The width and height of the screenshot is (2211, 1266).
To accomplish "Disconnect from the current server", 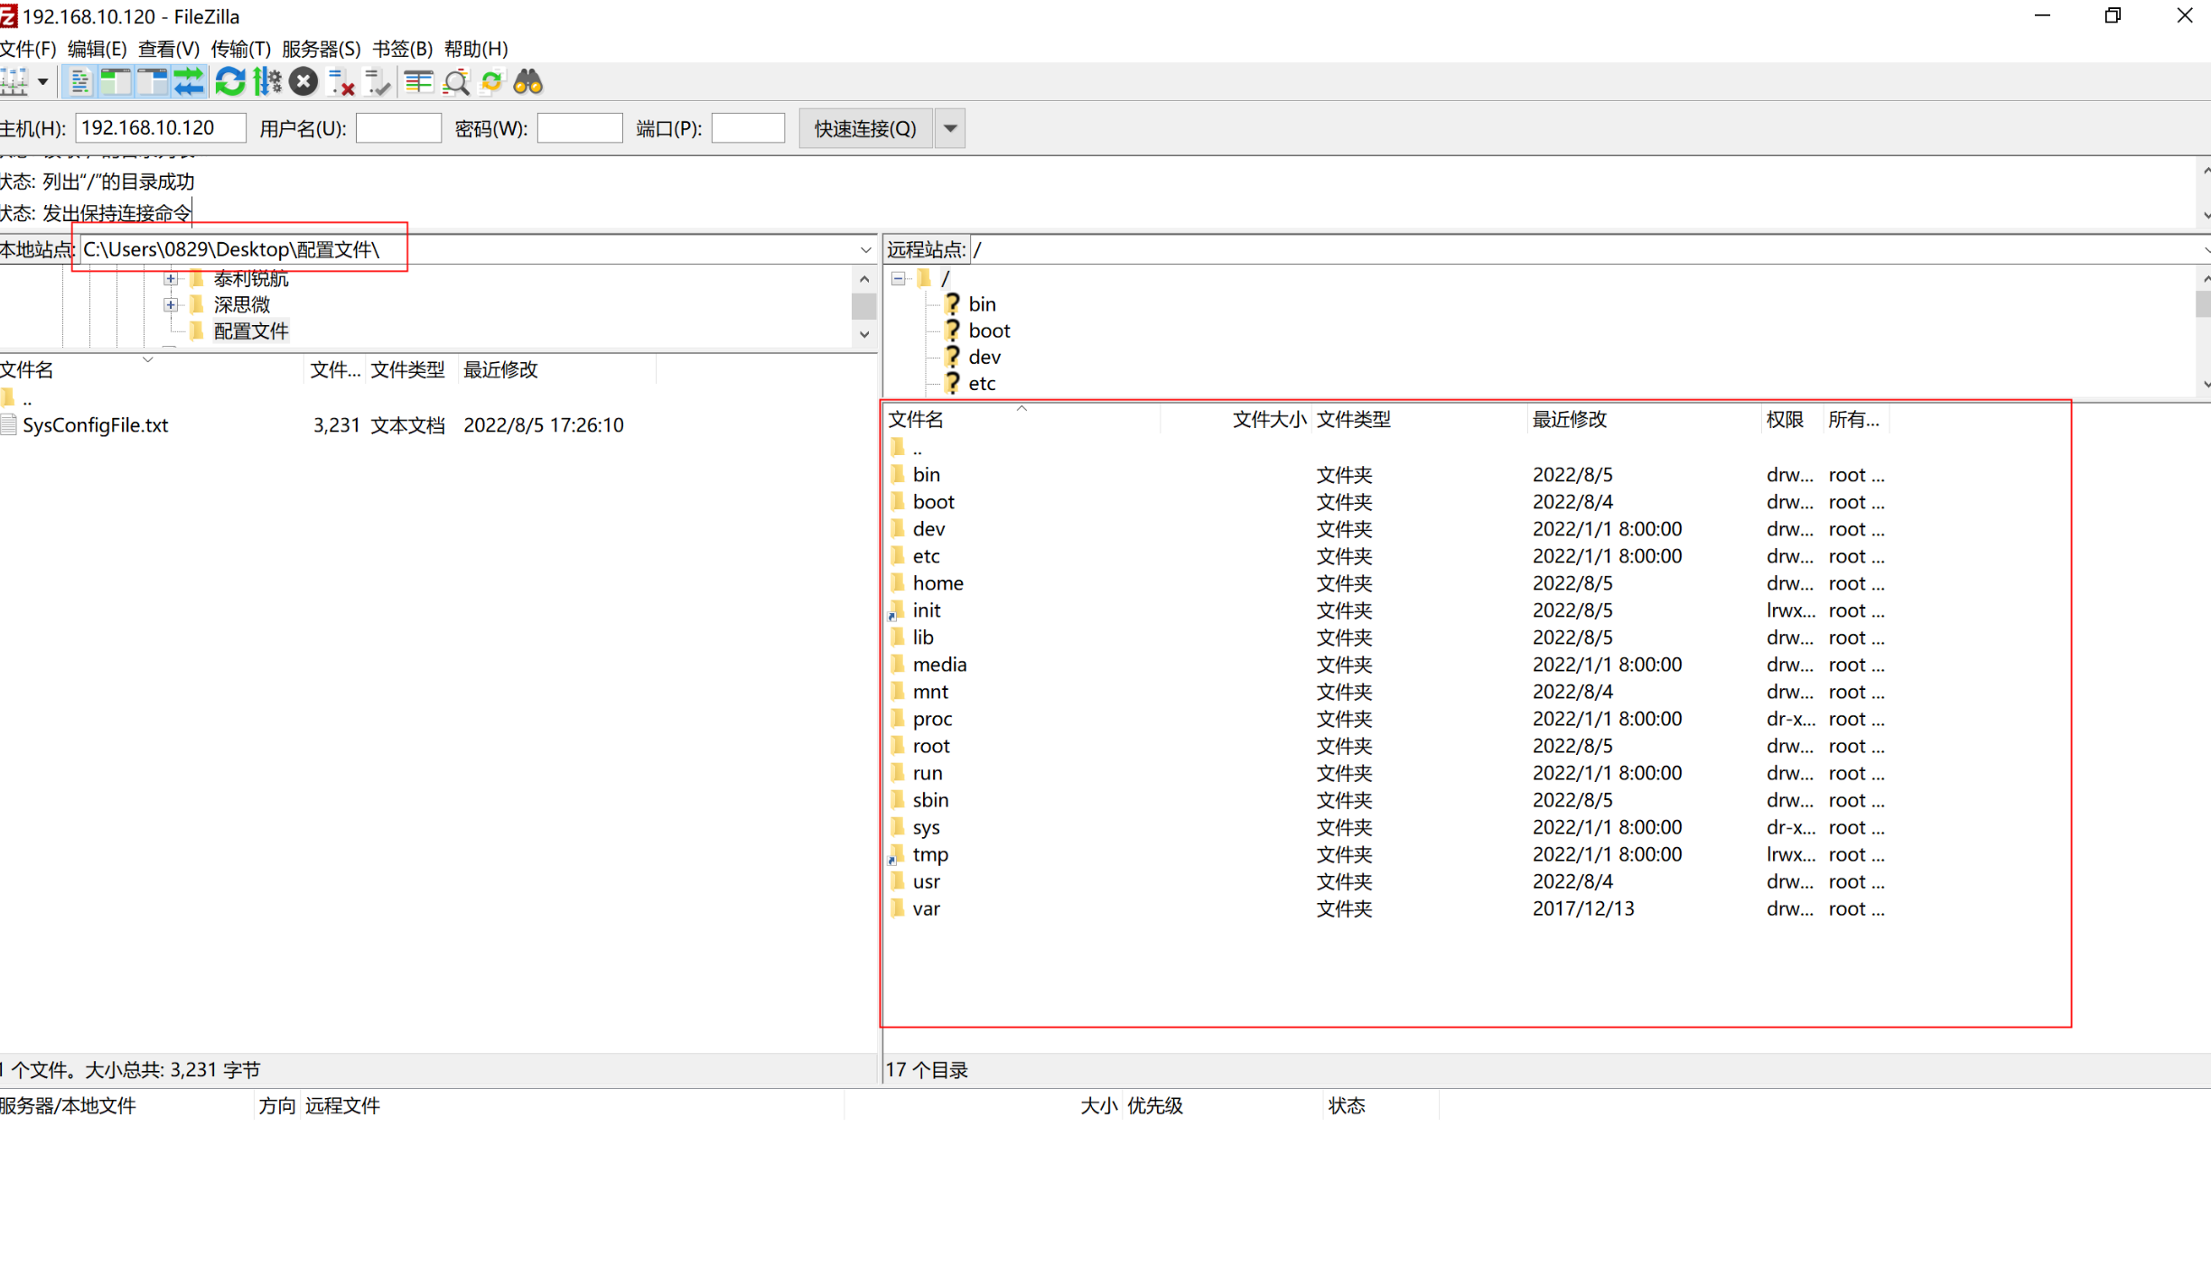I will click(x=341, y=82).
